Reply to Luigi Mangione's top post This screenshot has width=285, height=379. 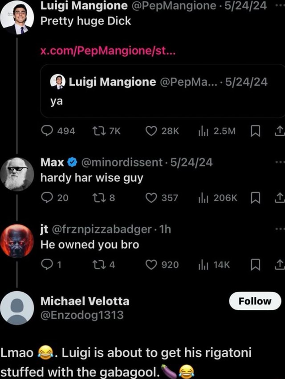click(47, 131)
